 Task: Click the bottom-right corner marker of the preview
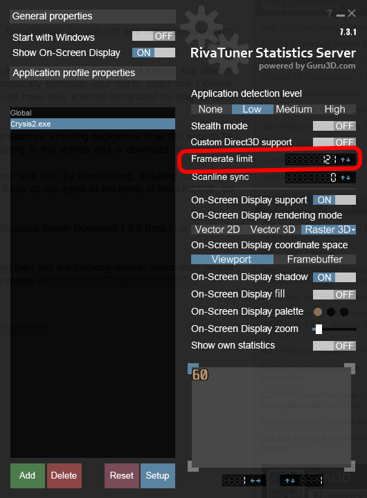pyautogui.click(x=350, y=467)
